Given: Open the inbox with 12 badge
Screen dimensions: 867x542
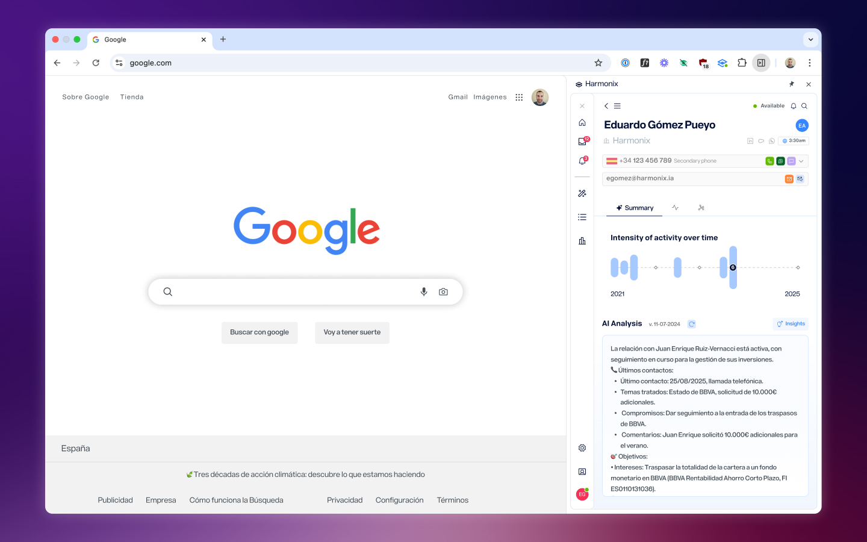Looking at the screenshot, I should click(582, 142).
